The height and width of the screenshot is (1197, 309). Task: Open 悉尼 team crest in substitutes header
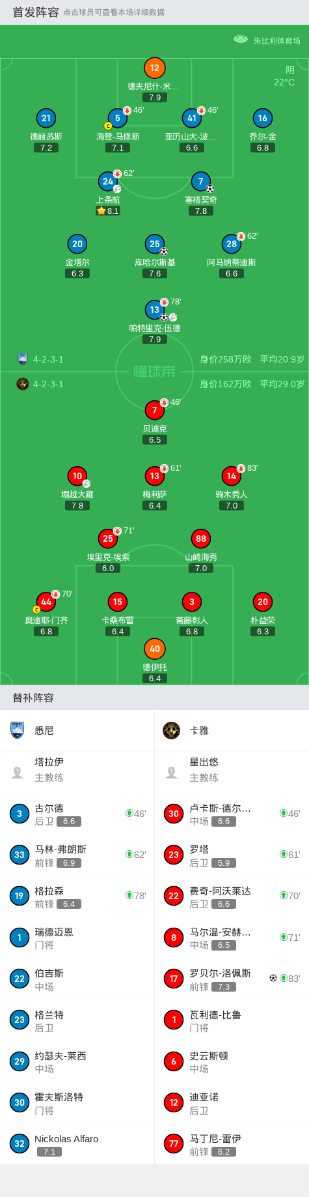(18, 730)
